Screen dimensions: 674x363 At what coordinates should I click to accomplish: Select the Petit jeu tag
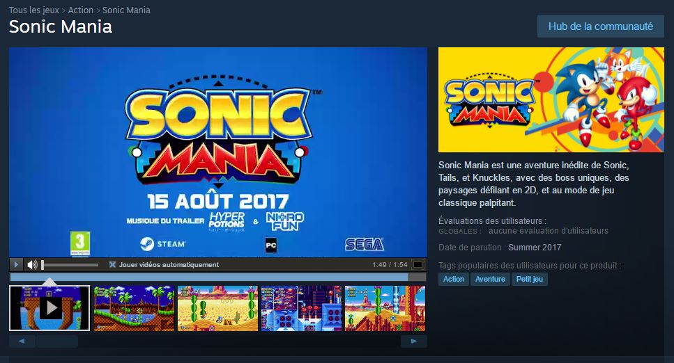point(530,279)
